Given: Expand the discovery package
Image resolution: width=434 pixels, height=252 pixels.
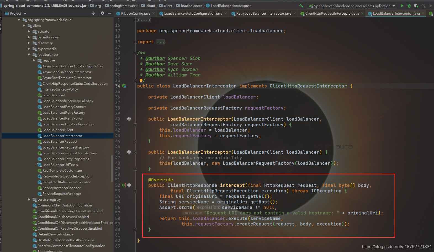Looking at the screenshot, I should pyautogui.click(x=29, y=43).
